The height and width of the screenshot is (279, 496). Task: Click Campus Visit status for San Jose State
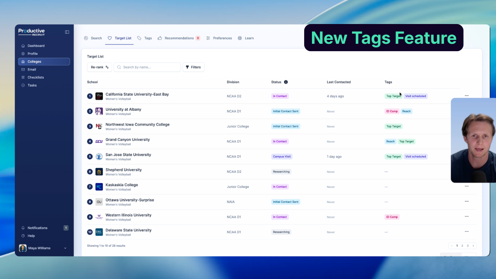(282, 157)
